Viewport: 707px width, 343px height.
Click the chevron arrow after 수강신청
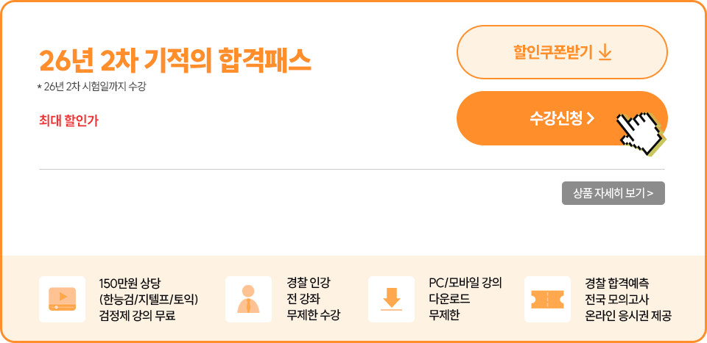pyautogui.click(x=591, y=118)
